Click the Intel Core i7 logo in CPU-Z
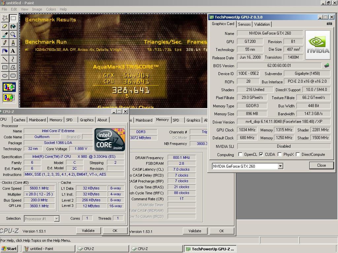 110,139
